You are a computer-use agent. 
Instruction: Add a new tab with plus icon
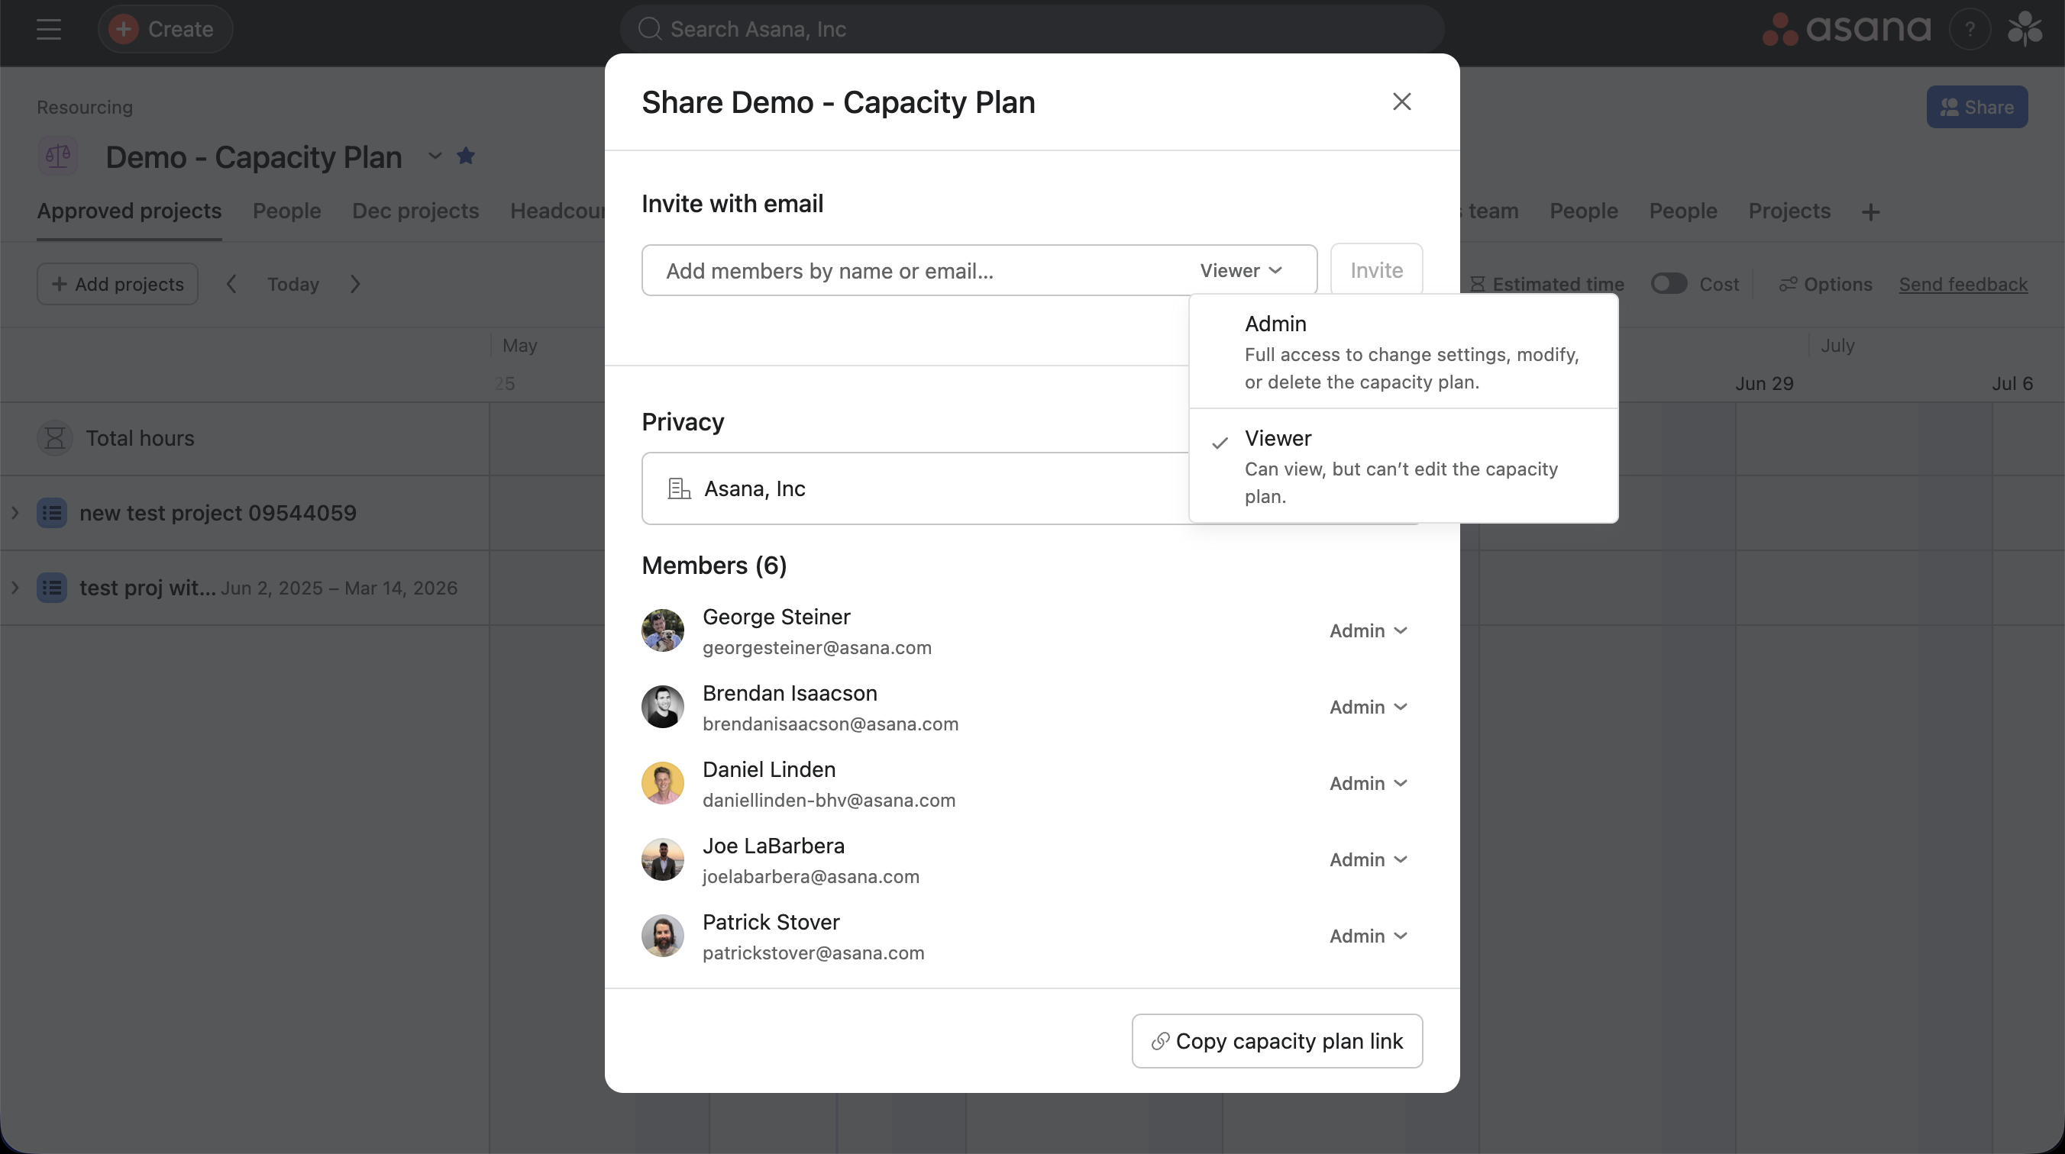[x=1870, y=212]
